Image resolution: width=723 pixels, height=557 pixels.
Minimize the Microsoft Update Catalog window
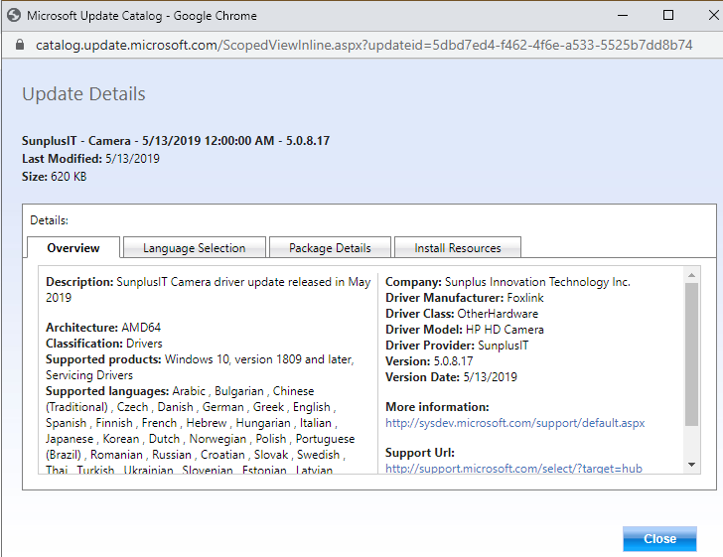coord(623,16)
